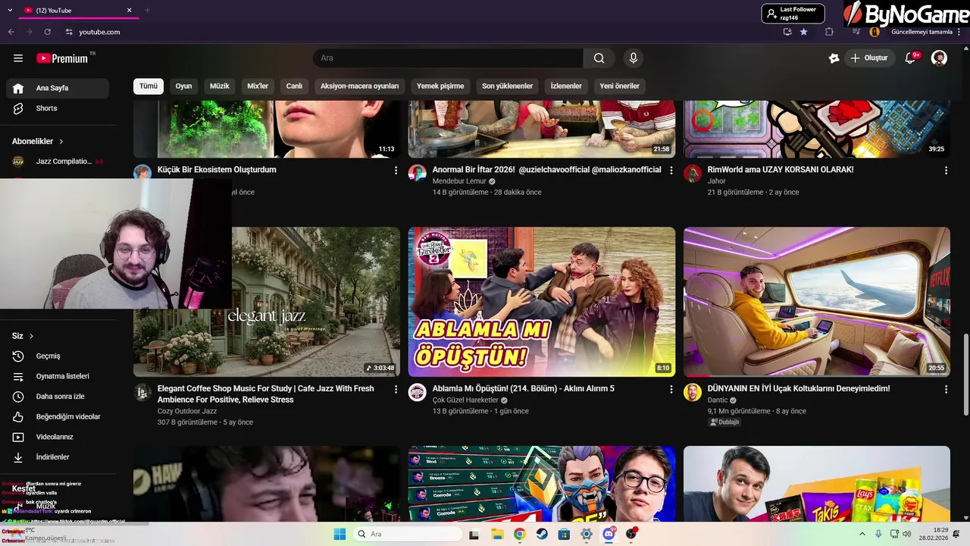Open the notifications bell
The width and height of the screenshot is (970, 546).
tap(911, 58)
